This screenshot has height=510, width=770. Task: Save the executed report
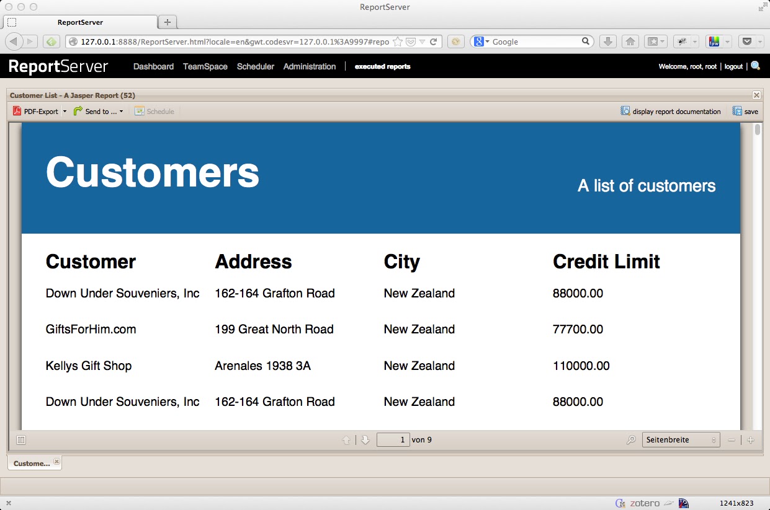point(745,112)
